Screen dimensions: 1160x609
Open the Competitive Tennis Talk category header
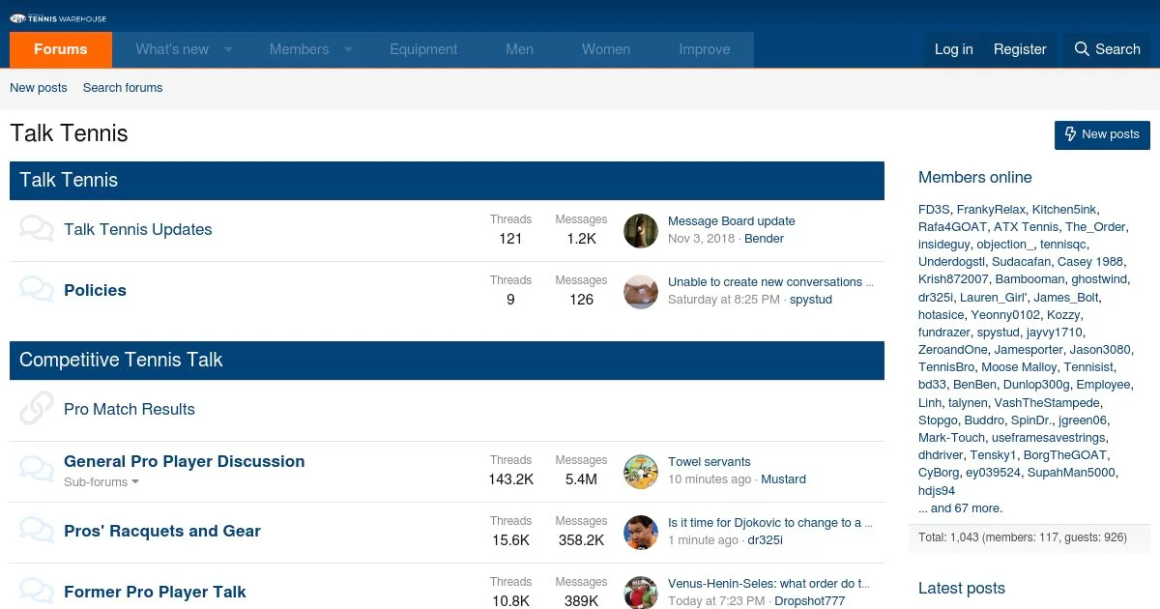[121, 360]
